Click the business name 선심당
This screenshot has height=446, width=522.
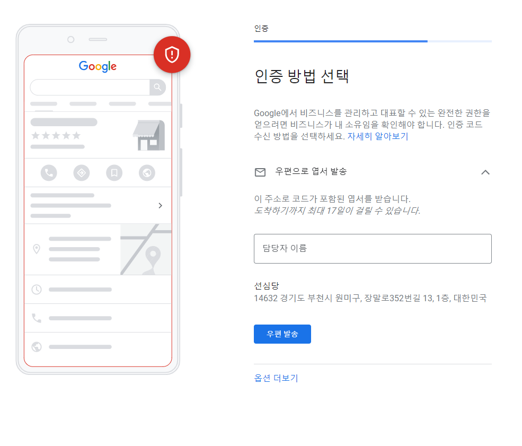267,285
